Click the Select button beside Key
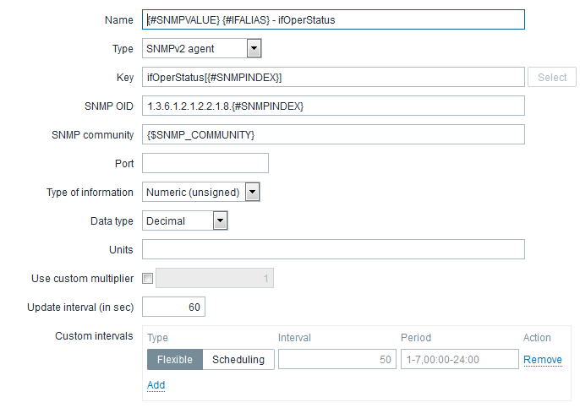The height and width of the screenshot is (408, 580). 552,78
